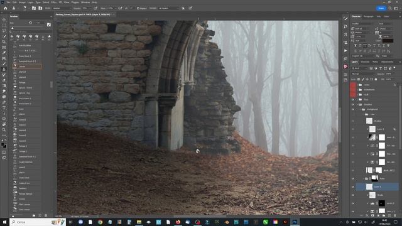Toggle layer filtering on/off switch
Viewport: 402px width, 226px height.
coord(394,68)
